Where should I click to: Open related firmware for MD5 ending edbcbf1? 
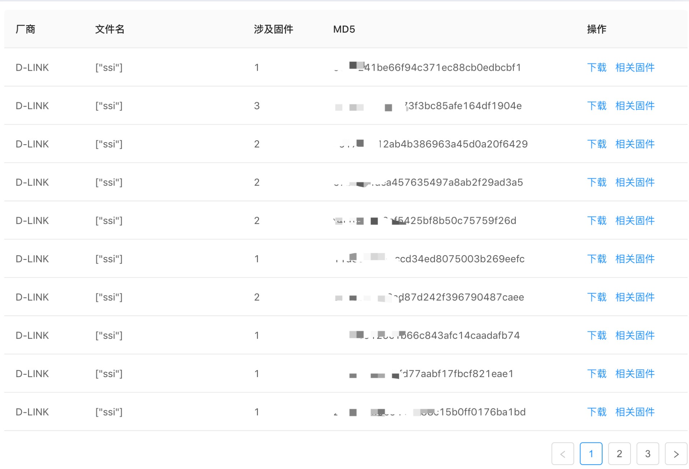(x=635, y=67)
